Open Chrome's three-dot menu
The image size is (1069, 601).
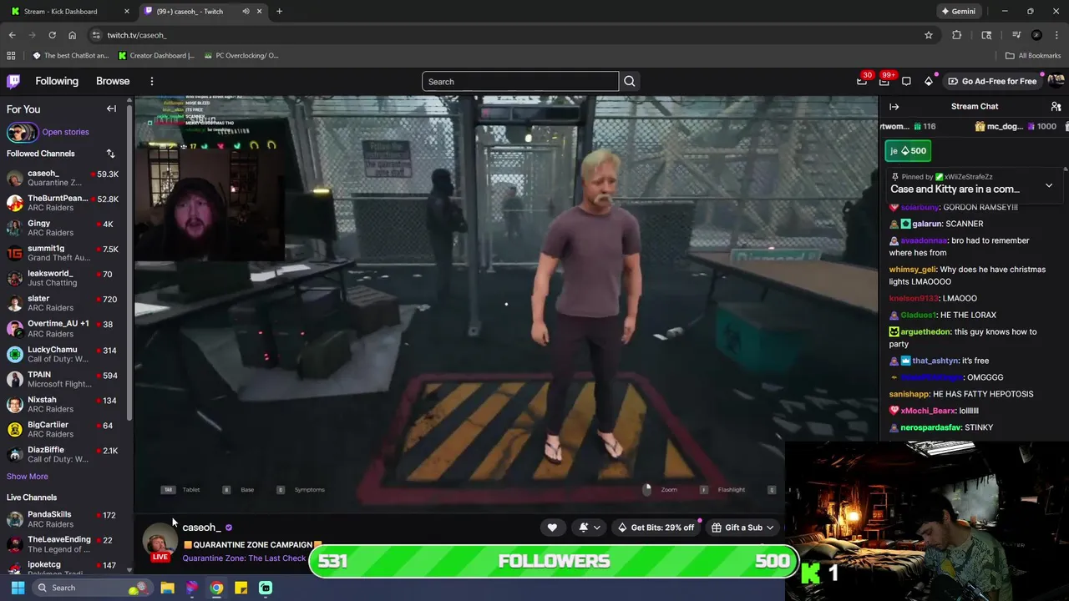tap(1056, 35)
